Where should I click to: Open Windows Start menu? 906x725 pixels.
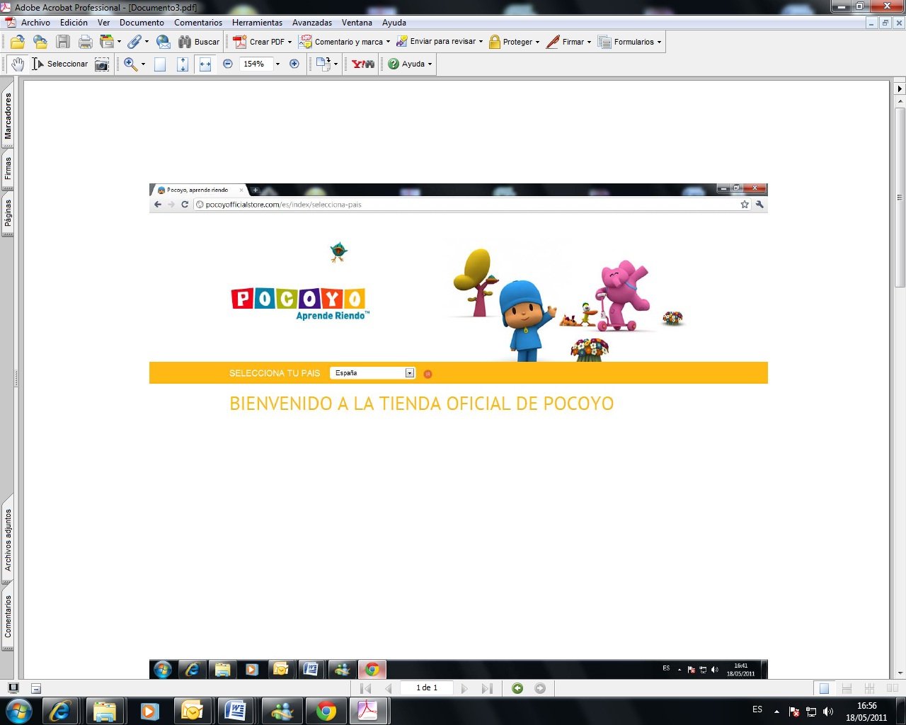(x=18, y=710)
